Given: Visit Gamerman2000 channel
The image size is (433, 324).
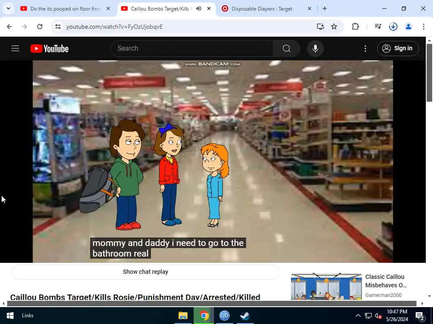Looking at the screenshot, I should (383, 295).
